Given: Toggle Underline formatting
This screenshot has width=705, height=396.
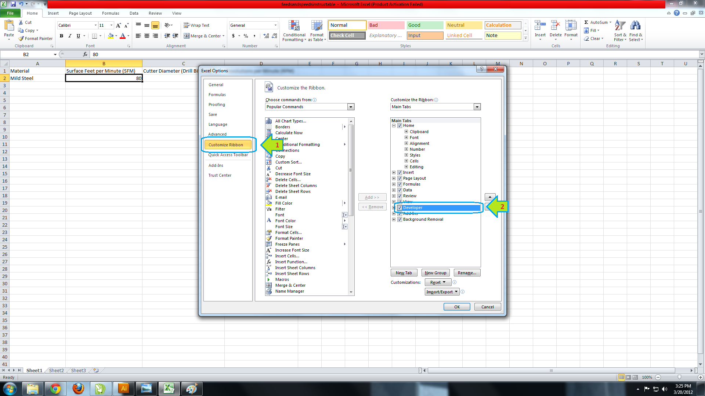Looking at the screenshot, I should (78, 36).
